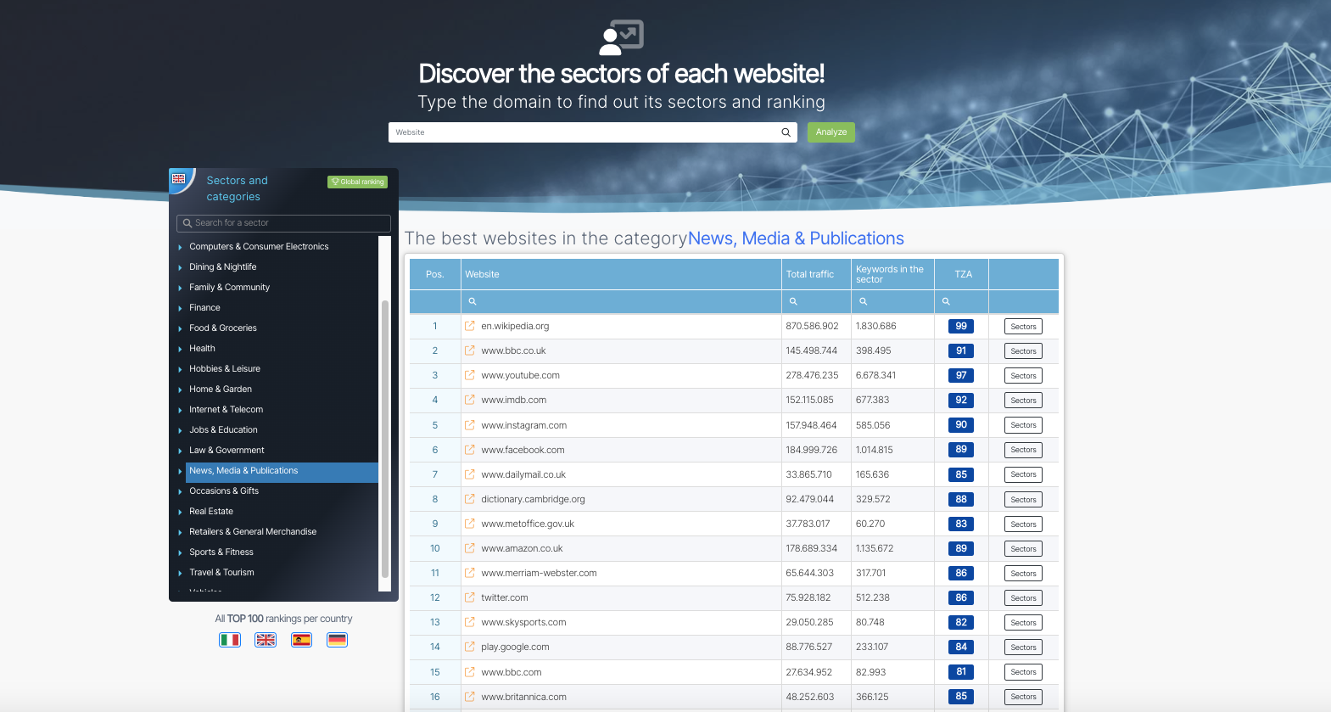Select Travel & Tourism sector
Screen dimensions: 1331x712
click(221, 572)
